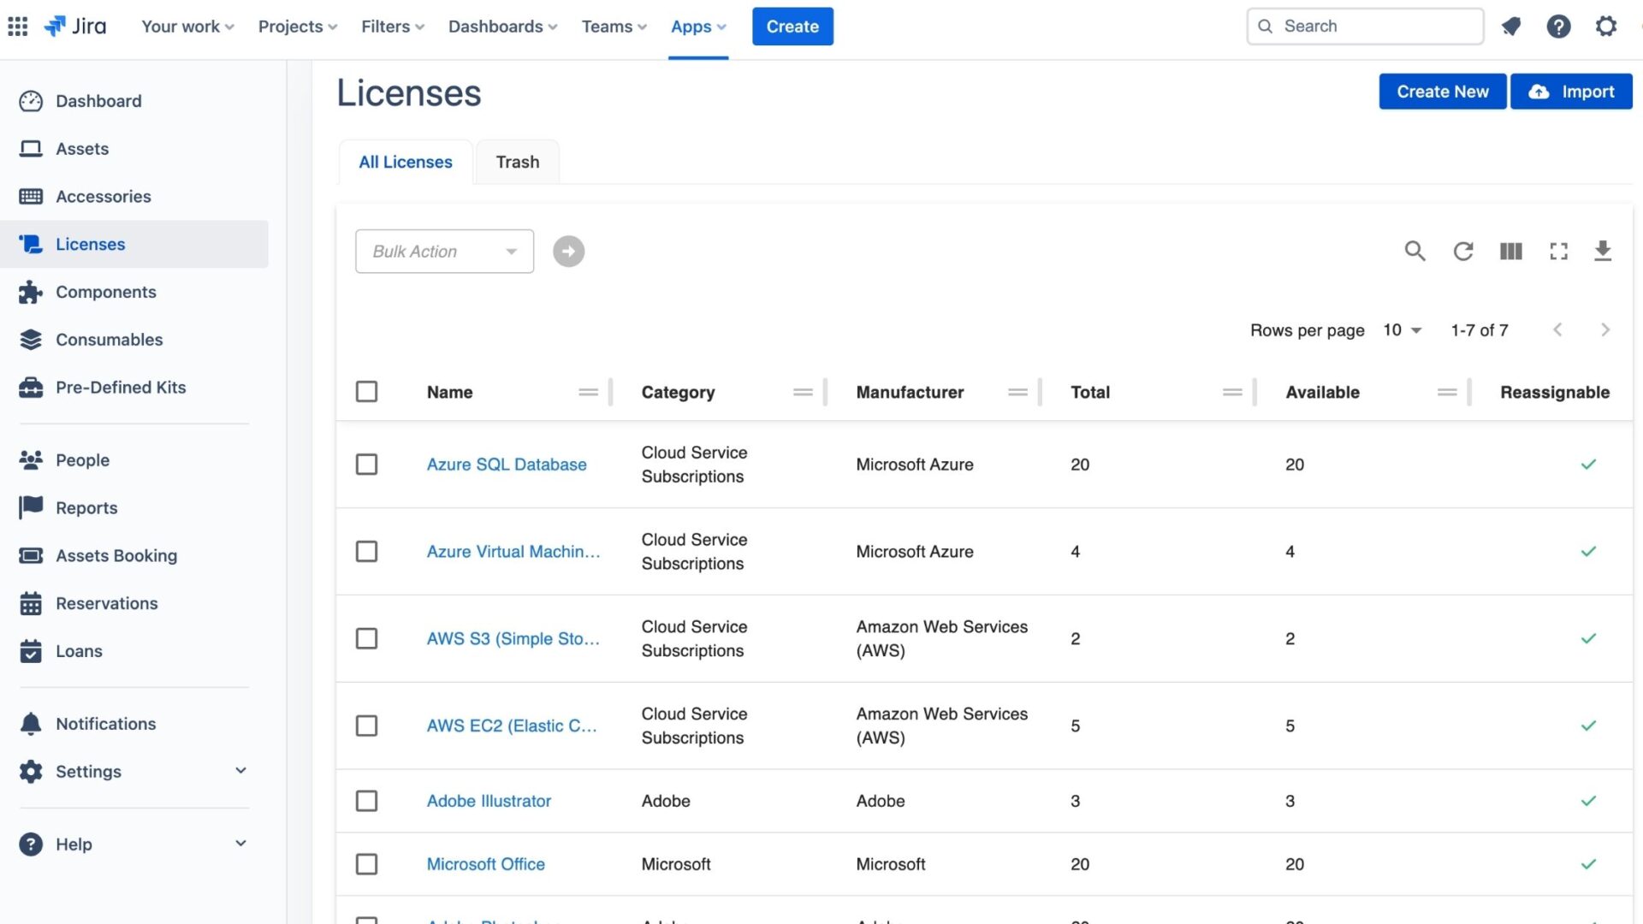Change rows per page value
The image size is (1643, 924).
[x=1402, y=330]
